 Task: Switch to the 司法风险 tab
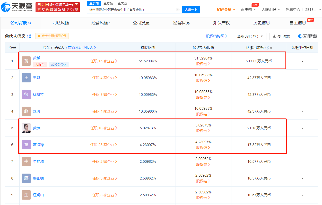(x=61, y=23)
